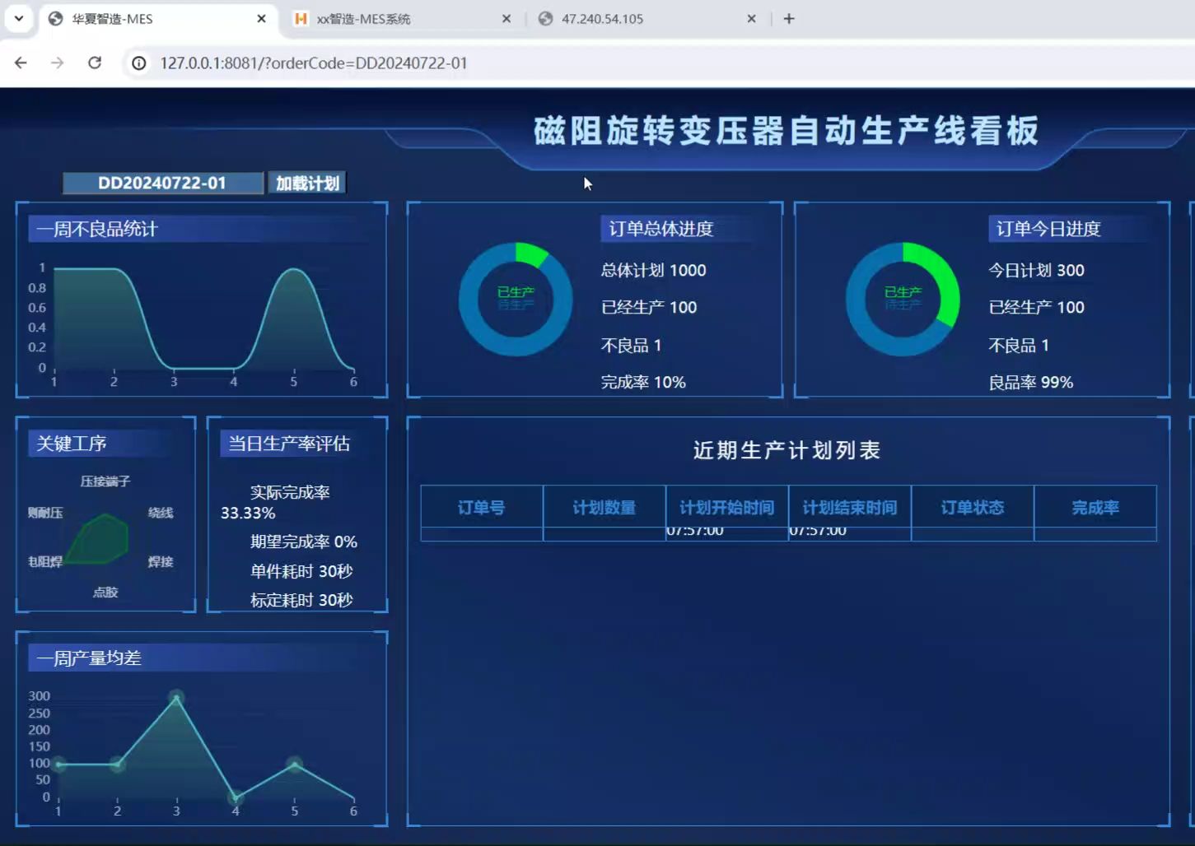Viewport: 1195px width, 846px height.
Task: Switch to the 华夏智造-MES tab
Action: (156, 19)
